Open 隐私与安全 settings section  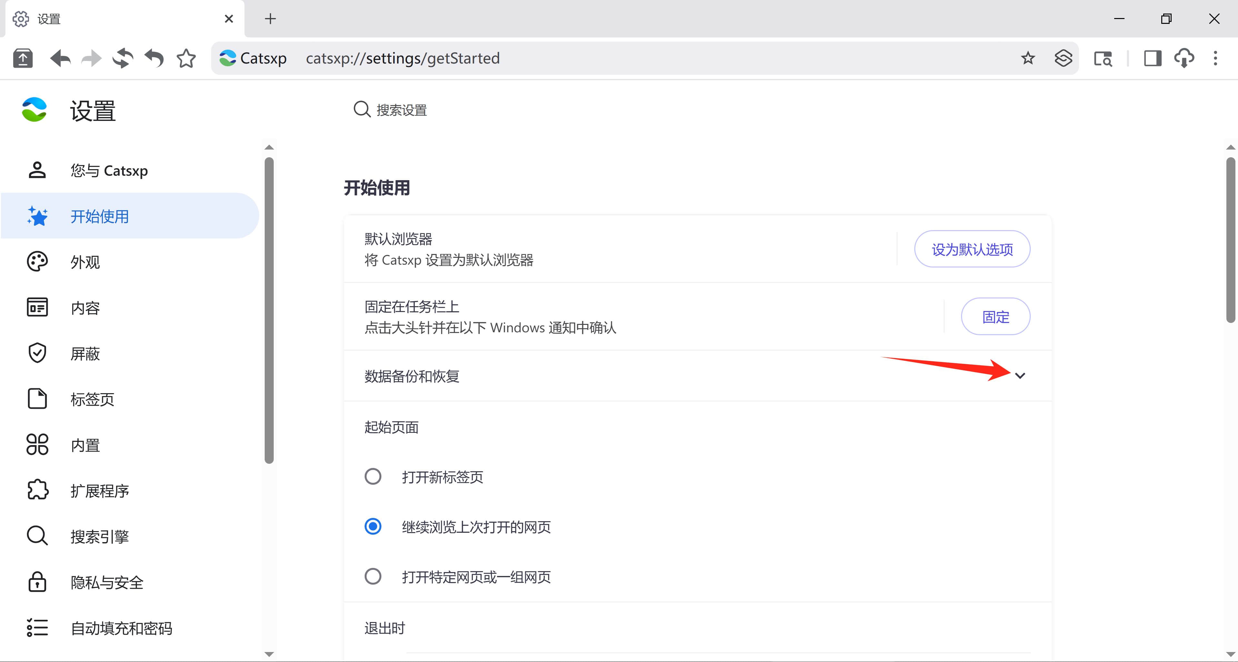[x=107, y=582]
